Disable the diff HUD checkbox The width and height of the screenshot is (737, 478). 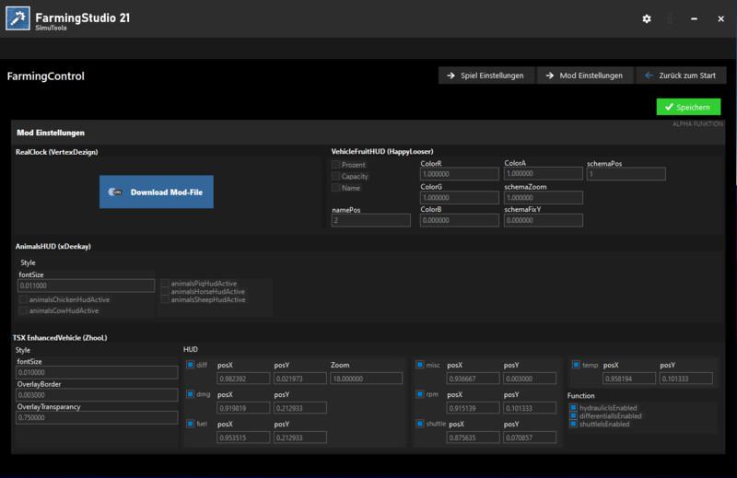click(x=191, y=365)
